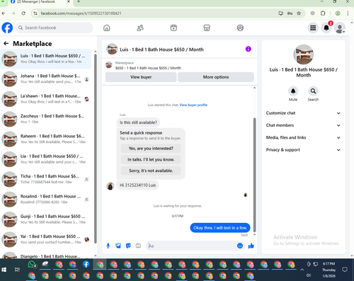
Task: Choose a sticker icon
Action: point(128,246)
